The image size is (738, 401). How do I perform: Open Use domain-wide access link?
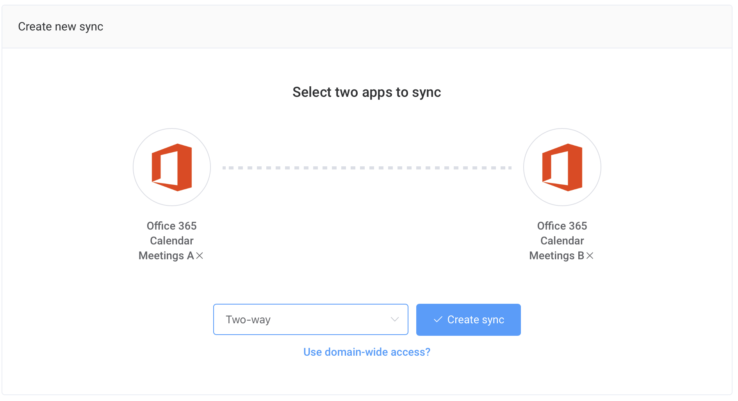click(x=366, y=352)
